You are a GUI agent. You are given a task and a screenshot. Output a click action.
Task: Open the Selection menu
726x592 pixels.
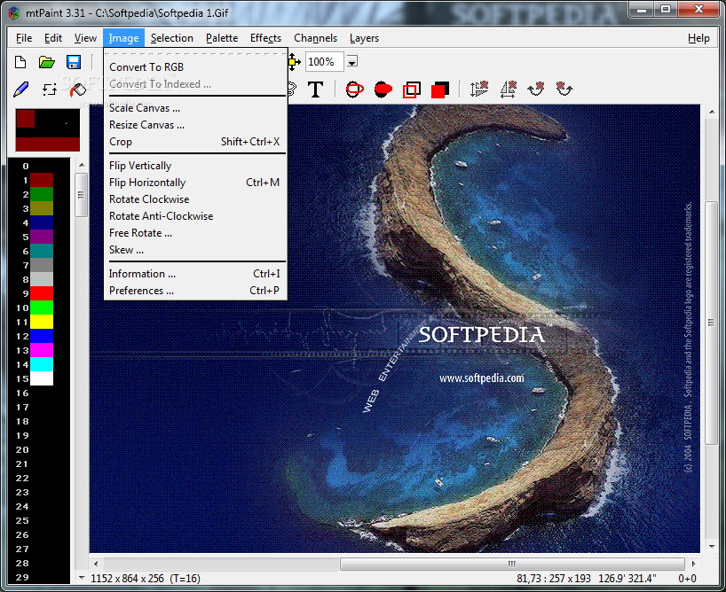pos(172,38)
